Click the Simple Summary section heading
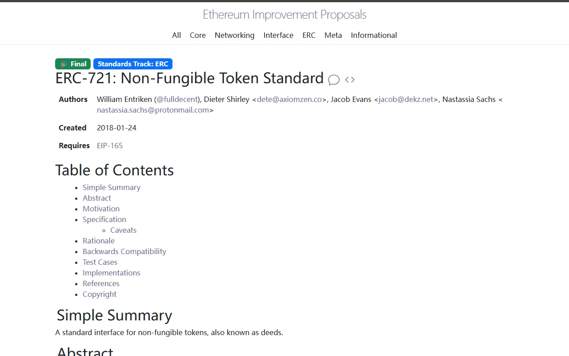The height and width of the screenshot is (356, 569). click(114, 315)
